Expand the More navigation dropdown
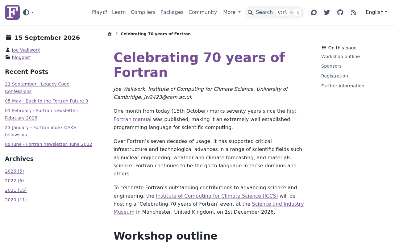 (232, 12)
